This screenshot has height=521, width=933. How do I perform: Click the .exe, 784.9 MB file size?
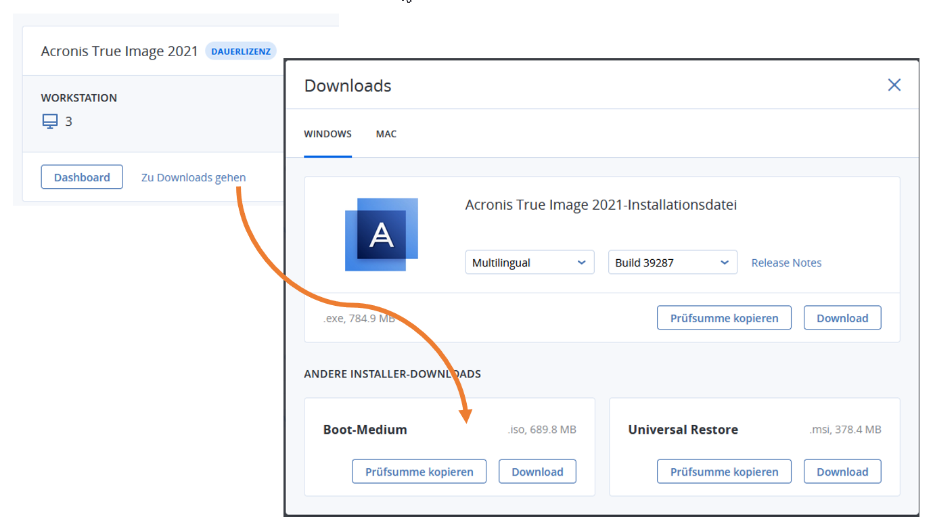coord(359,318)
